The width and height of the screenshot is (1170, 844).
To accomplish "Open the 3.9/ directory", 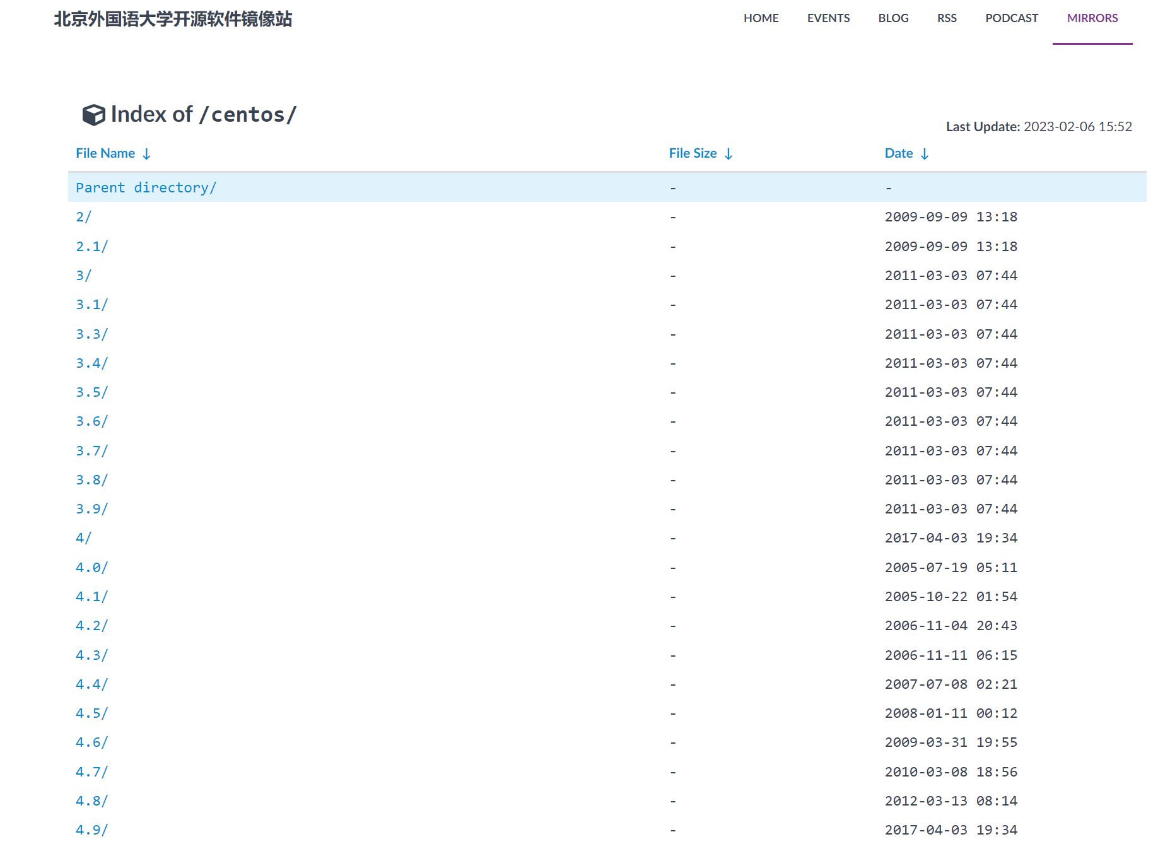I will [x=92, y=509].
